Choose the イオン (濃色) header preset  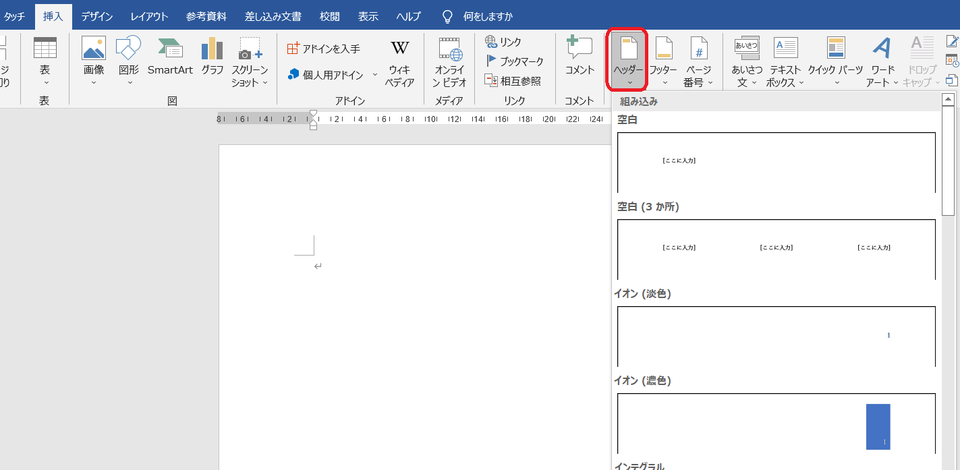776,423
